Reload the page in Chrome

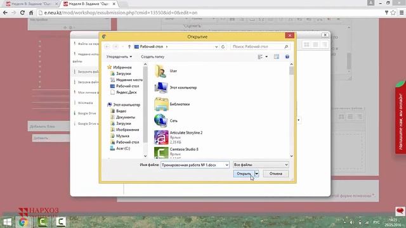[22, 13]
